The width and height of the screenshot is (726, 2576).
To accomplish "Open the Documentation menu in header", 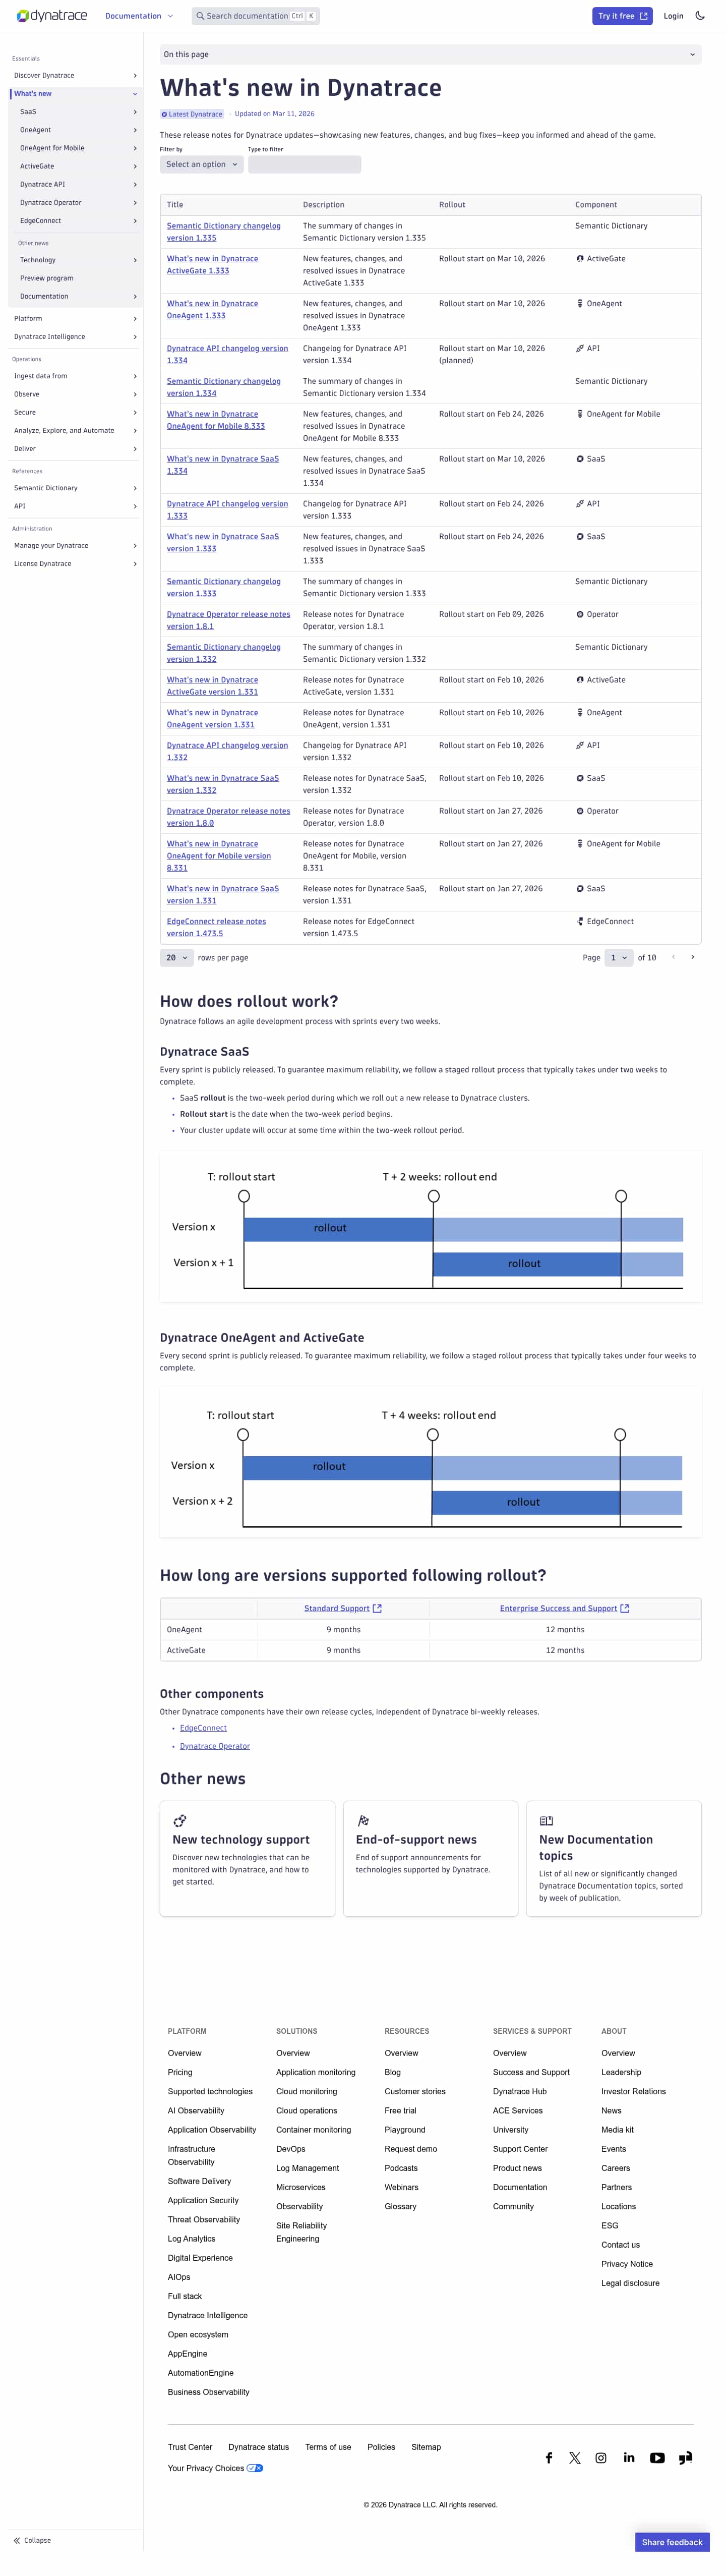I will click(x=139, y=16).
